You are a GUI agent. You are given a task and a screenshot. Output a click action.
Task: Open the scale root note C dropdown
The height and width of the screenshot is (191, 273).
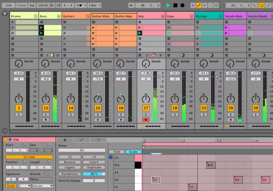click(24, 186)
